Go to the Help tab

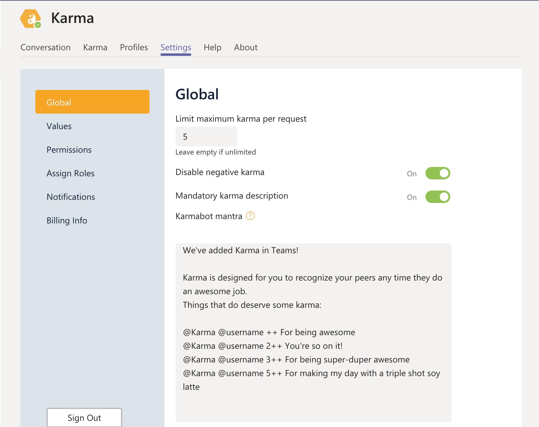click(x=212, y=47)
